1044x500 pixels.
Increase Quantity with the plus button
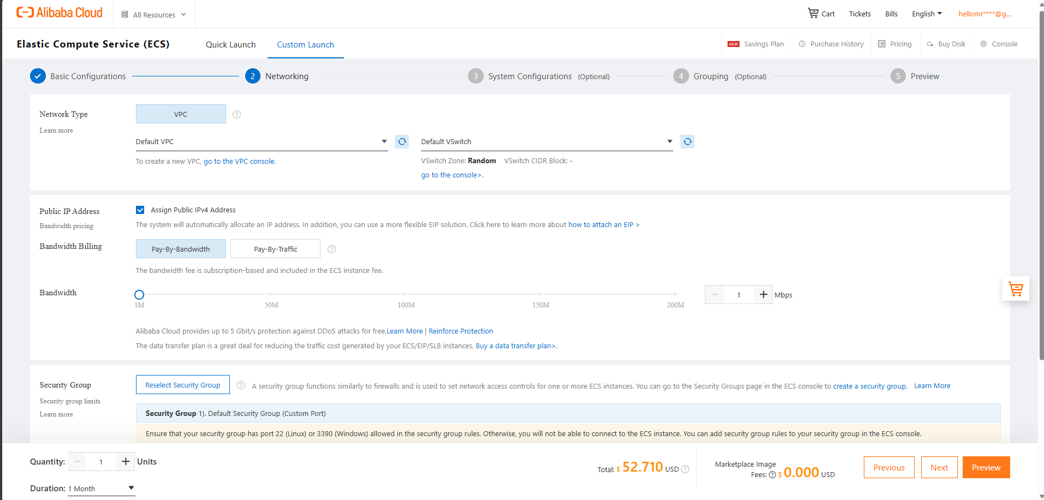tap(126, 462)
